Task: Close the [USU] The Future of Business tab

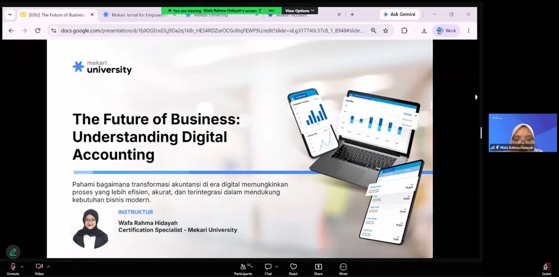Action: coord(92,15)
